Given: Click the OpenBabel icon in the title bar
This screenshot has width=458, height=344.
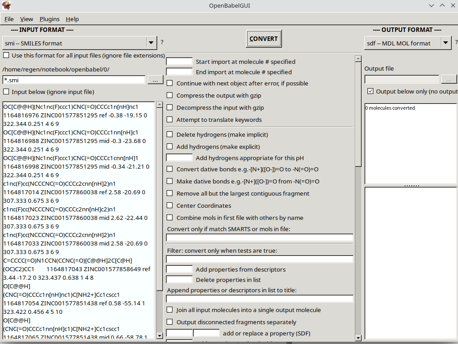Looking at the screenshot, I should [6, 5].
